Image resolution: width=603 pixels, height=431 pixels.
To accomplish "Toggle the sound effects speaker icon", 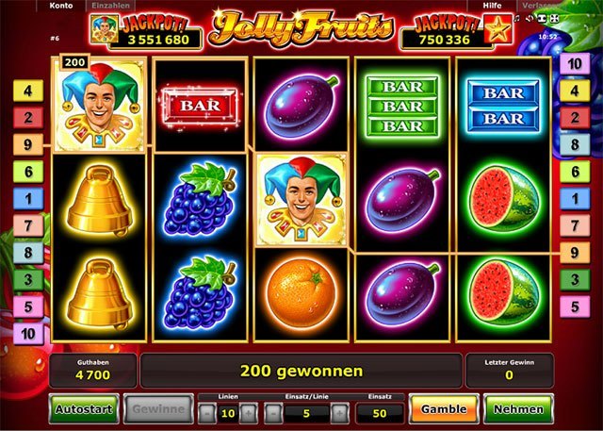I will click(530, 19).
